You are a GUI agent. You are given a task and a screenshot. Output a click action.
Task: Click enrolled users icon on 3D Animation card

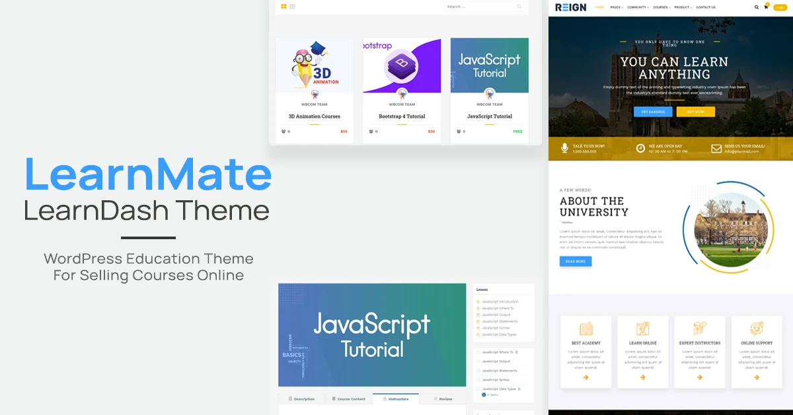283,132
